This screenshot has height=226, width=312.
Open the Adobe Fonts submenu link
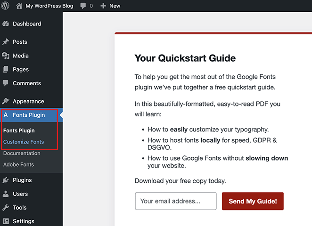click(18, 165)
